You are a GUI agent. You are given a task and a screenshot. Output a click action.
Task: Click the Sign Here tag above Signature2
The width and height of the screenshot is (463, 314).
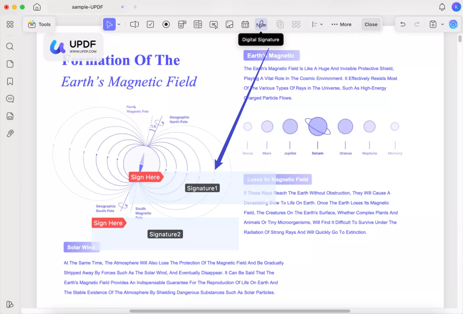click(x=108, y=223)
